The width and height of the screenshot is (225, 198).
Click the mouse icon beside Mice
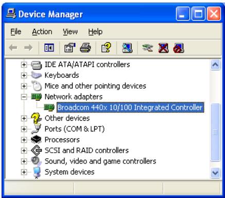[x=37, y=86]
